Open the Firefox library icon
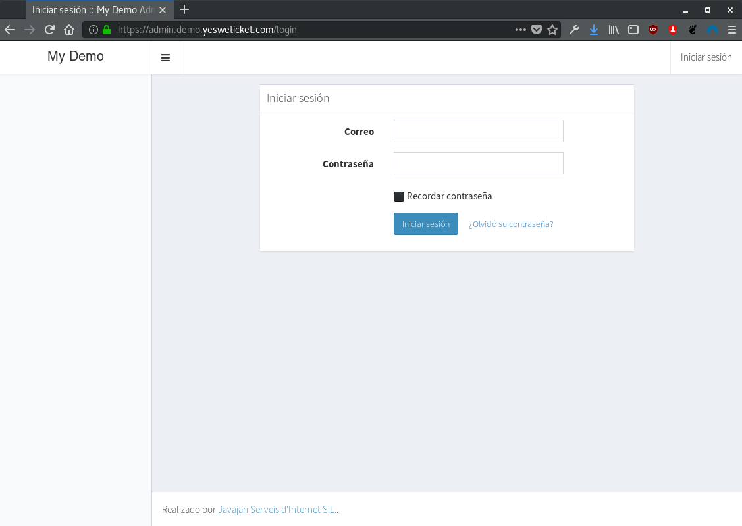The image size is (742, 526). (x=614, y=30)
